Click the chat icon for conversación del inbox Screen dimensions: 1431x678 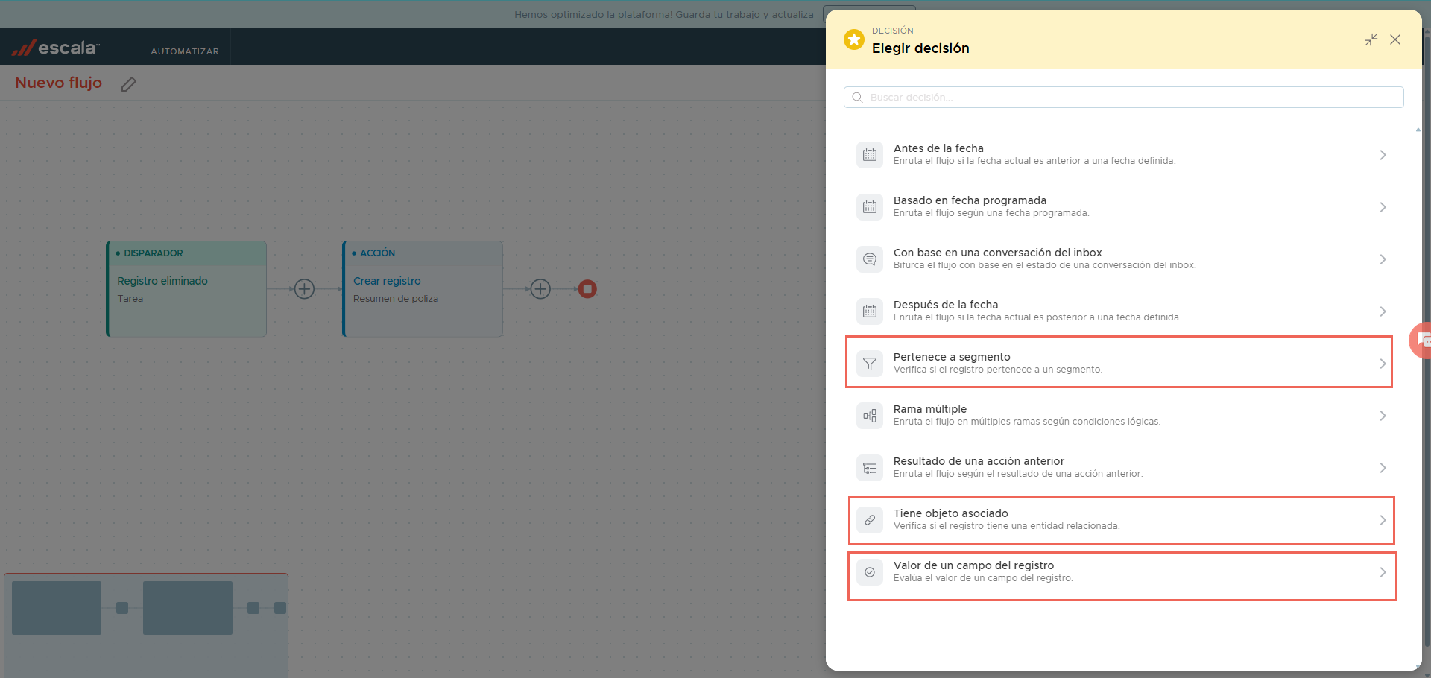coord(870,259)
